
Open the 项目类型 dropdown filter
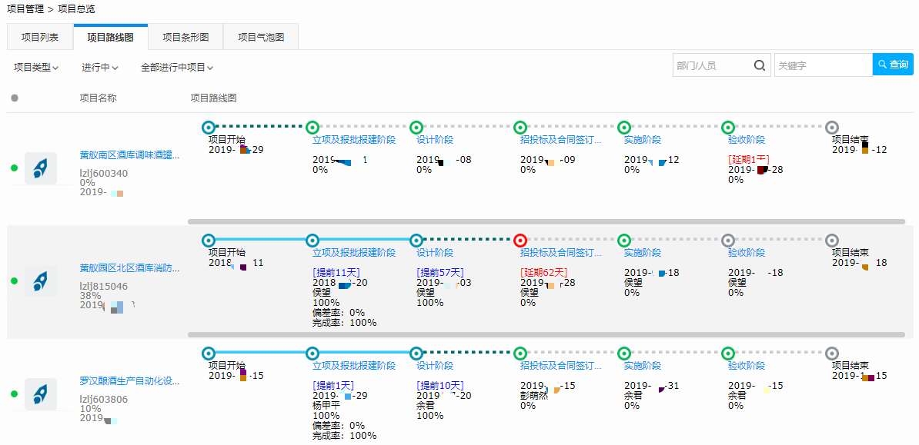tap(36, 68)
